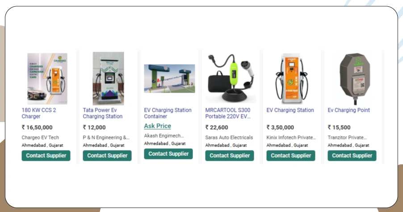Open the MRCARTOOL S300 Portable 220V EV link
This screenshot has height=212, width=403.
click(228, 113)
